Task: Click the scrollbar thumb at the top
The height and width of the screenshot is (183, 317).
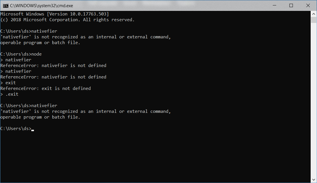Action: (314, 20)
